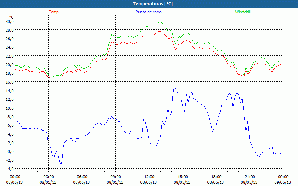Select the green Windchill legend label
Image resolution: width=298 pixels, height=186 pixels.
click(x=243, y=12)
